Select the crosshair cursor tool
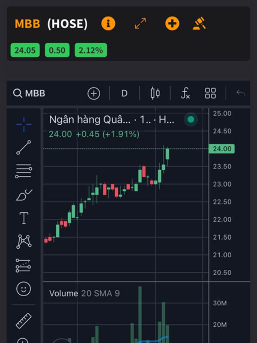The width and height of the screenshot is (257, 343). pyautogui.click(x=24, y=124)
